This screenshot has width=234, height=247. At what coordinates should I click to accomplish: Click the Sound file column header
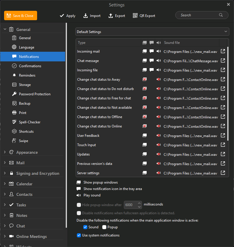(190, 43)
